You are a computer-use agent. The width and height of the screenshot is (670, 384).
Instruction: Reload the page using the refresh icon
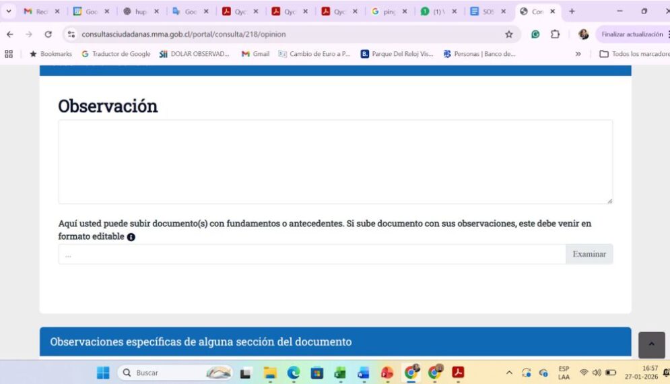click(x=48, y=34)
